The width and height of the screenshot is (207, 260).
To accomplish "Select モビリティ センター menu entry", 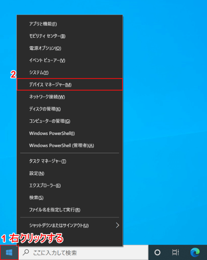I will [47, 36].
